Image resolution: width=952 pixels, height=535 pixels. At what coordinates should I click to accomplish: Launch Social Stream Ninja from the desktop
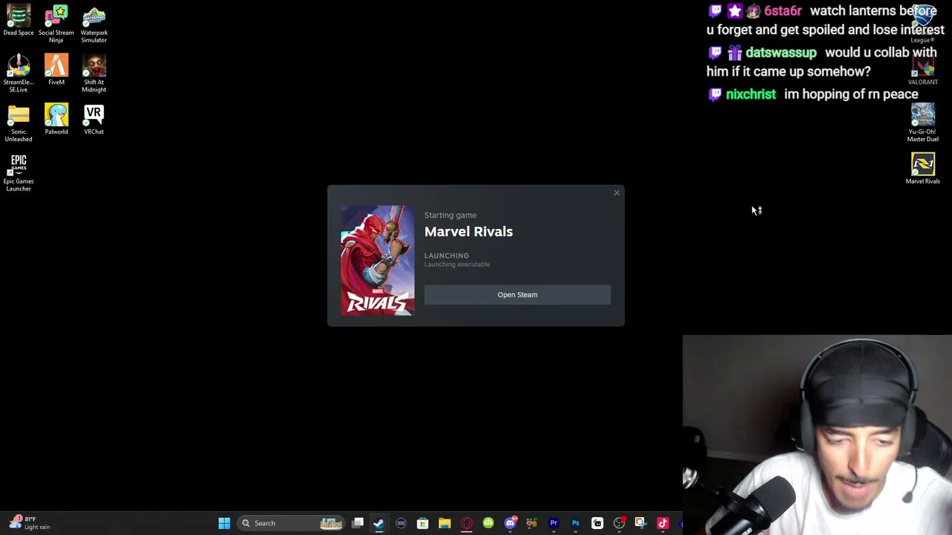(56, 24)
